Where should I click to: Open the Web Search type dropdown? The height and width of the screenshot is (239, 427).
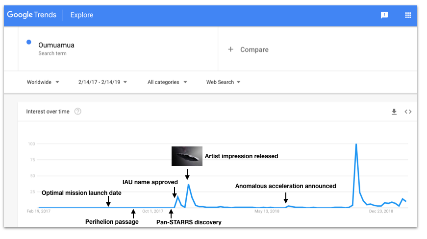click(223, 82)
